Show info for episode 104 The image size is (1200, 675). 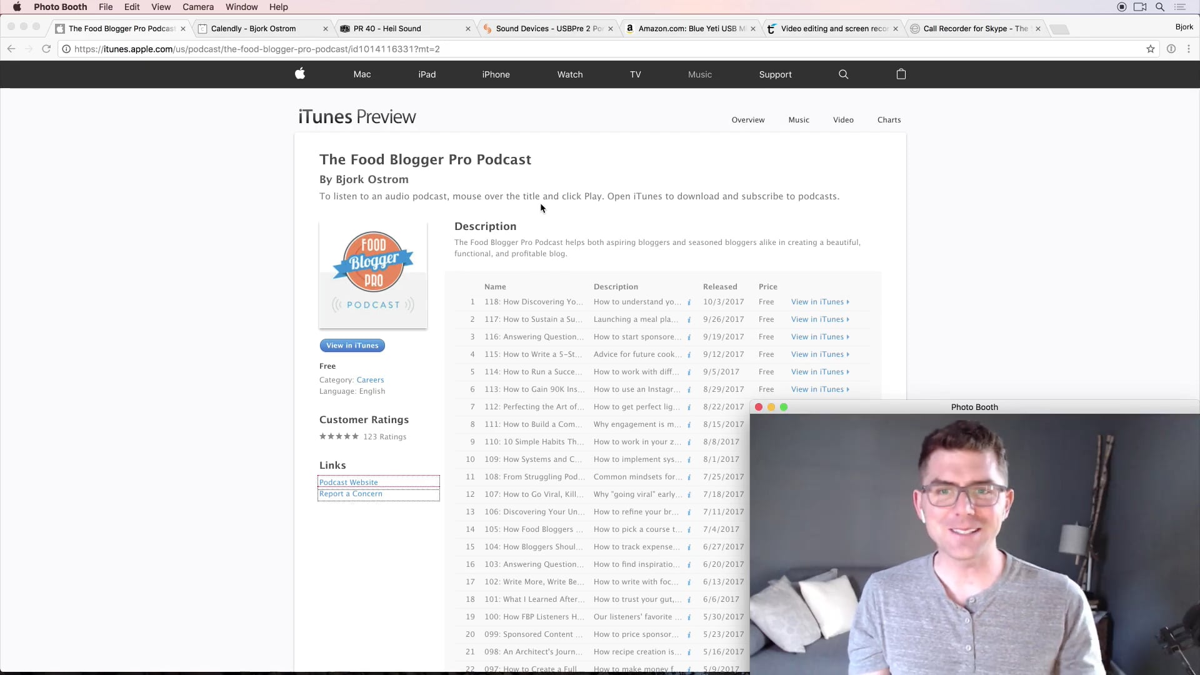[689, 547]
